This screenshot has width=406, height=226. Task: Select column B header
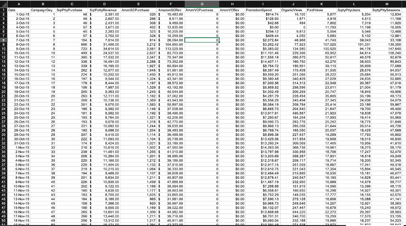pos(43,4)
